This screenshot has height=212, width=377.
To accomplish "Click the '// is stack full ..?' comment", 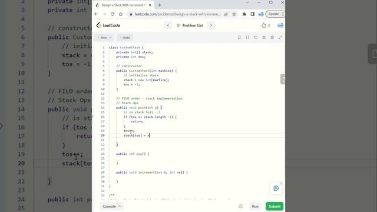I will tap(142, 112).
